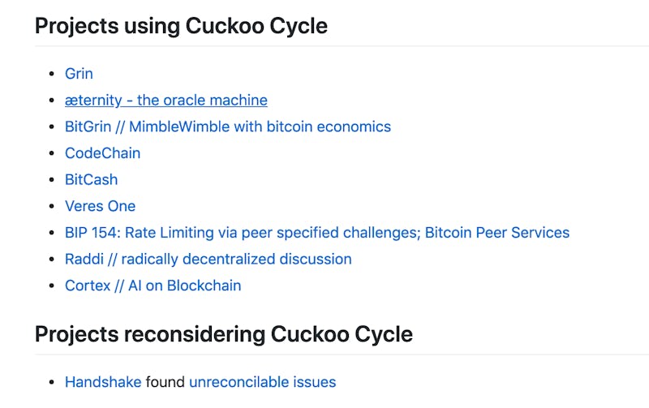Open the Grin project link

79,74
